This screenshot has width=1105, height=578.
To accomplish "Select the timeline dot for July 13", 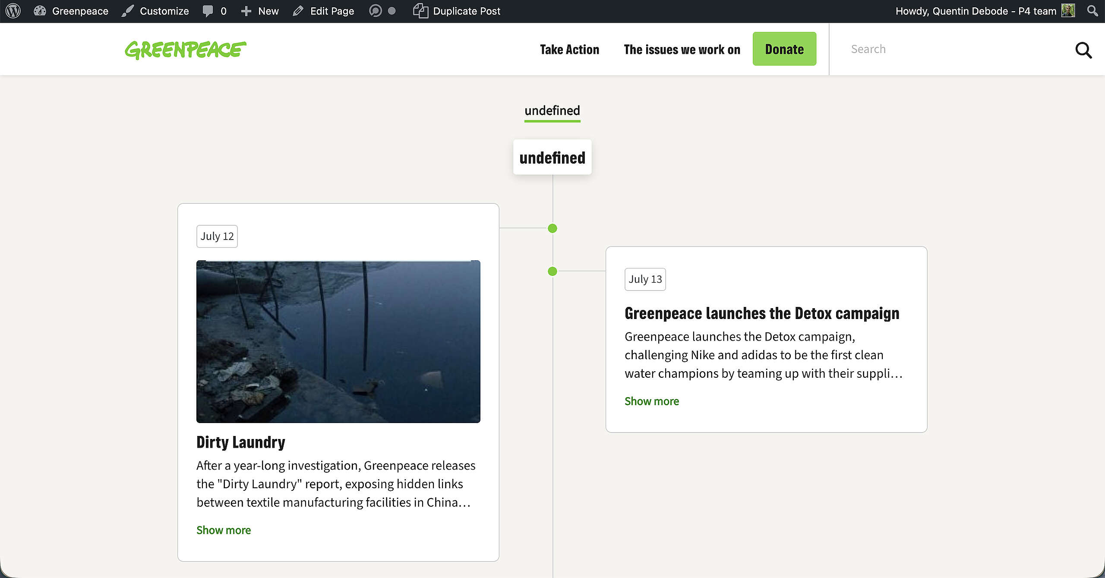I will pyautogui.click(x=552, y=272).
